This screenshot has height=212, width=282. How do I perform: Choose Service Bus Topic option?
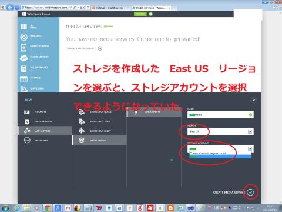(99, 121)
